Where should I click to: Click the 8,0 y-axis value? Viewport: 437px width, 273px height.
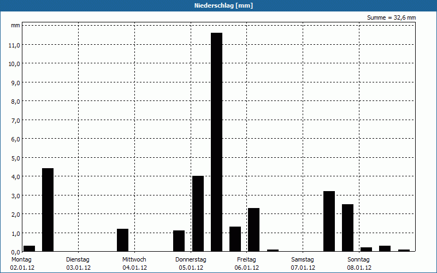click(x=16, y=102)
